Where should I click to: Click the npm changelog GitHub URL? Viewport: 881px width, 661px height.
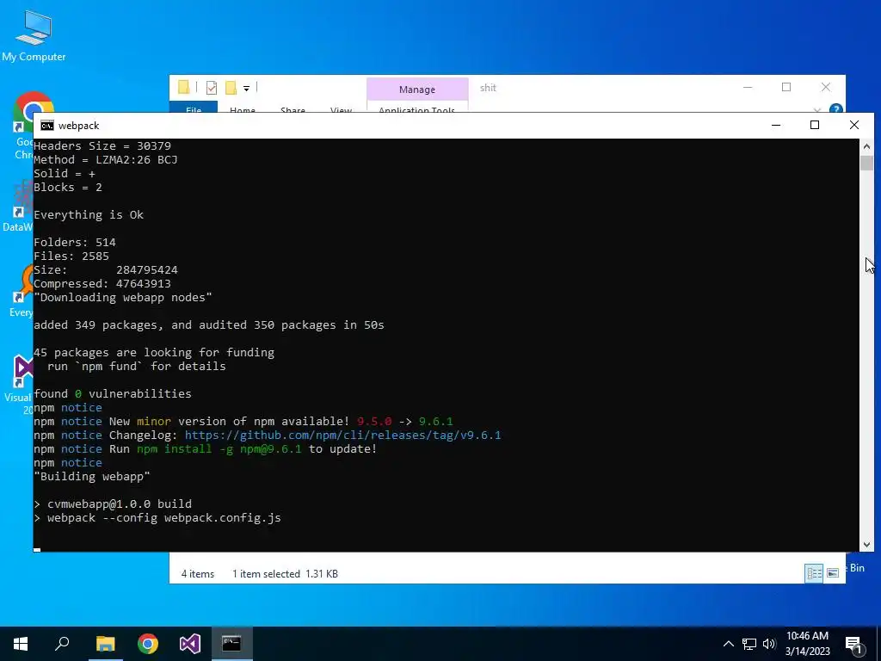pyautogui.click(x=342, y=435)
